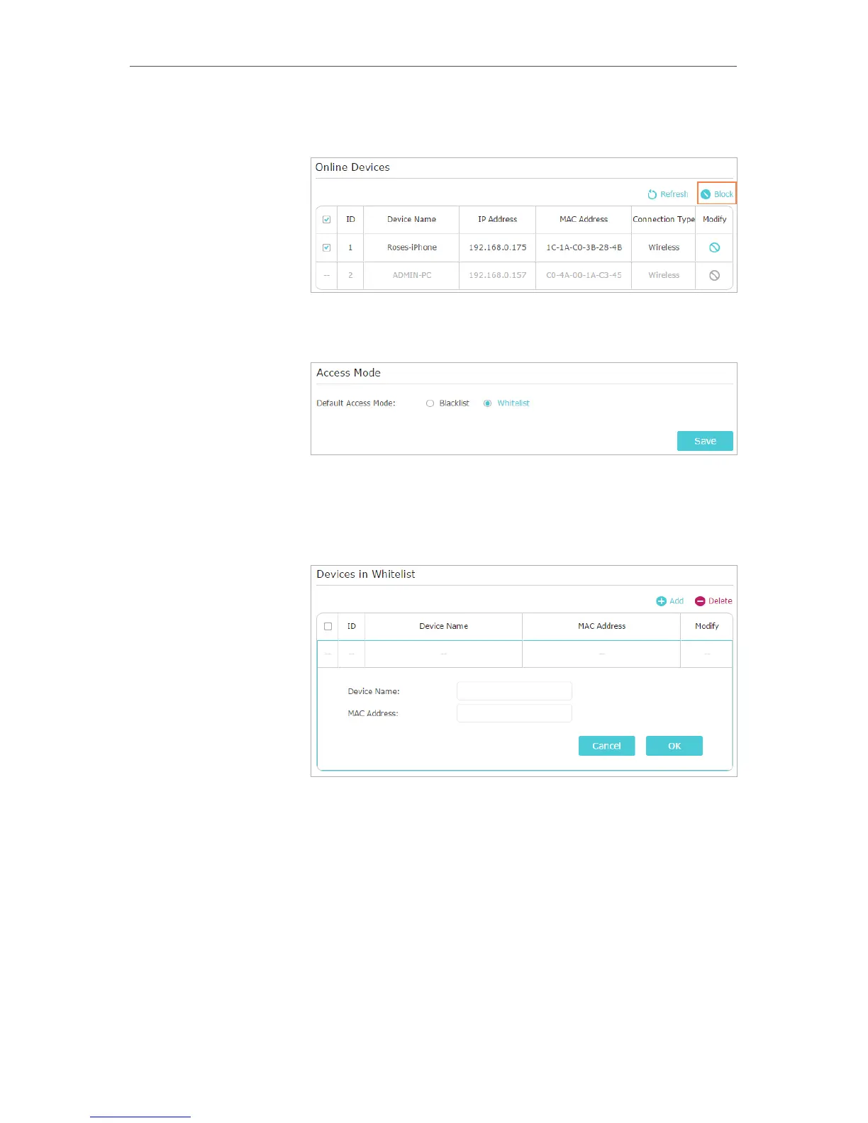Click MAC address C0-4A-00-1A-C3-45
This screenshot has width=868, height=1123.
(584, 275)
